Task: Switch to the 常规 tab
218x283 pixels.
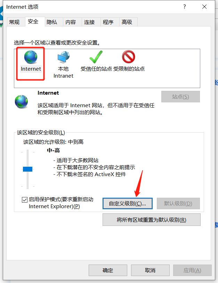Action: pos(14,22)
